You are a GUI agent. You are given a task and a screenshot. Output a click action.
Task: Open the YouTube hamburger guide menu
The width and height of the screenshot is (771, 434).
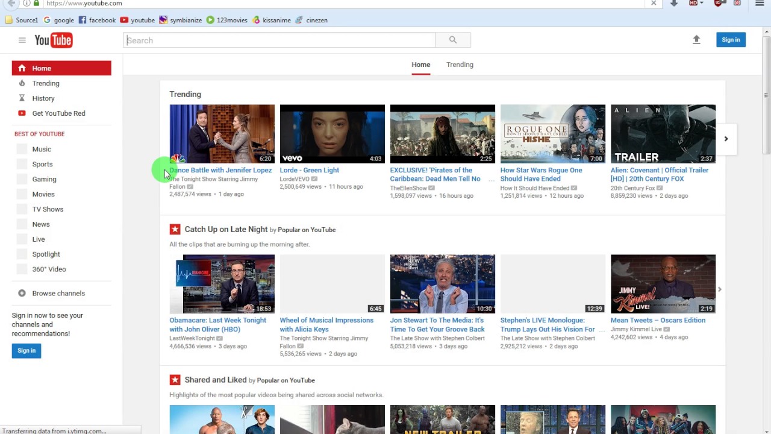[x=22, y=40]
